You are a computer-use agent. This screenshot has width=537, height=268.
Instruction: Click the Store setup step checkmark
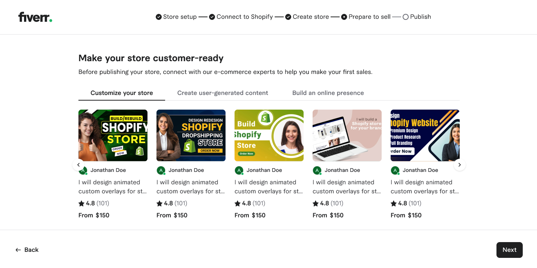coord(159,17)
